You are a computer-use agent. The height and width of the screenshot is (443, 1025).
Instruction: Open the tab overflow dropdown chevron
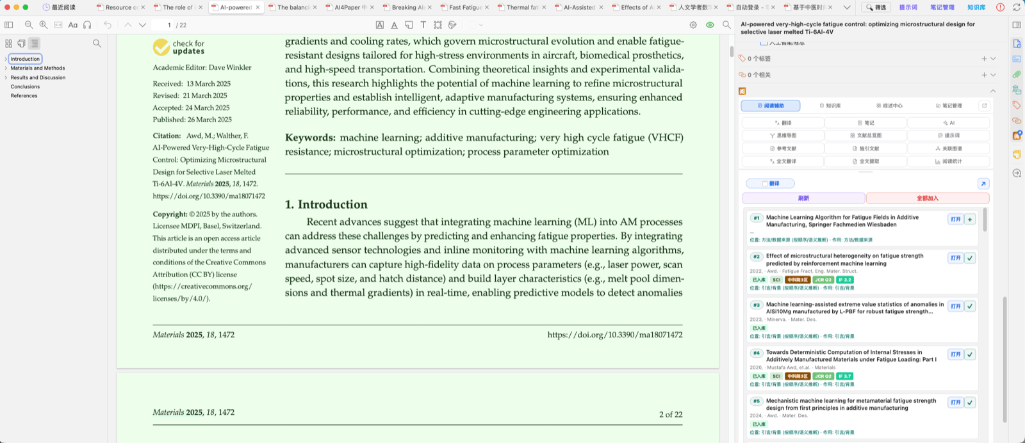pos(847,8)
